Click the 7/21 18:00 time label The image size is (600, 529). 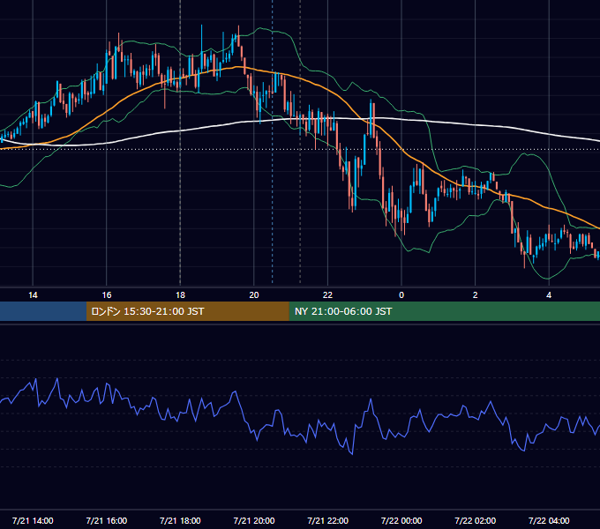pos(180,520)
